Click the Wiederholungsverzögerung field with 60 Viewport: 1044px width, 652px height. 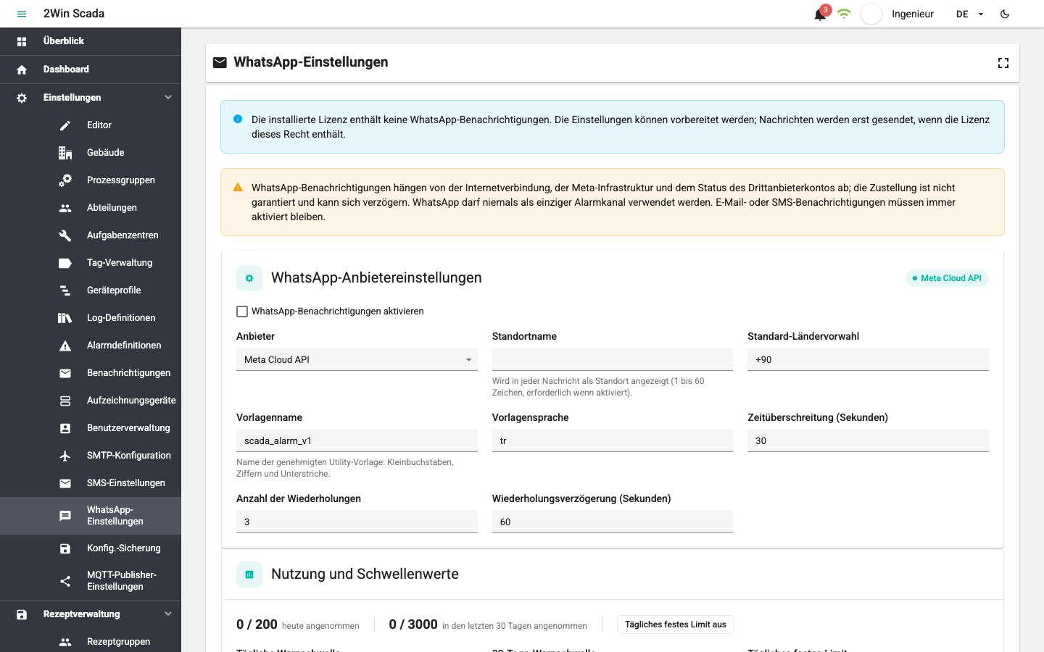pyautogui.click(x=613, y=522)
